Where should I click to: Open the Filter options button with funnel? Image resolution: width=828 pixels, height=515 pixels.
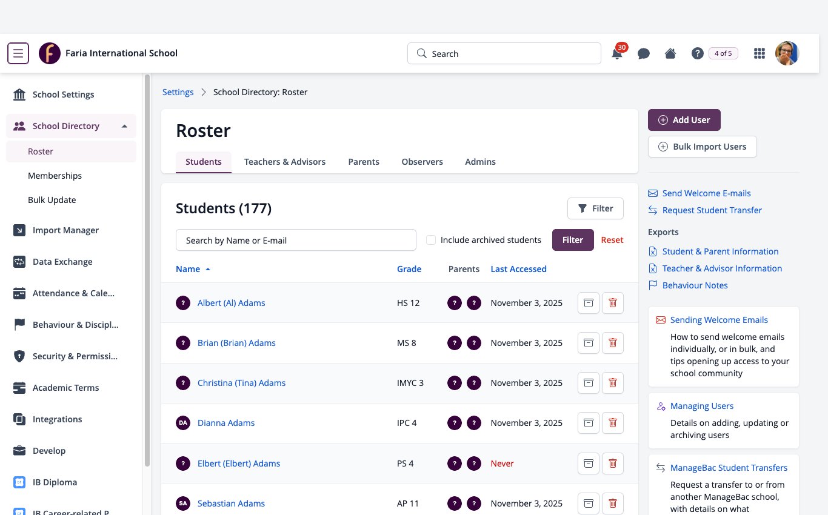pyautogui.click(x=595, y=208)
